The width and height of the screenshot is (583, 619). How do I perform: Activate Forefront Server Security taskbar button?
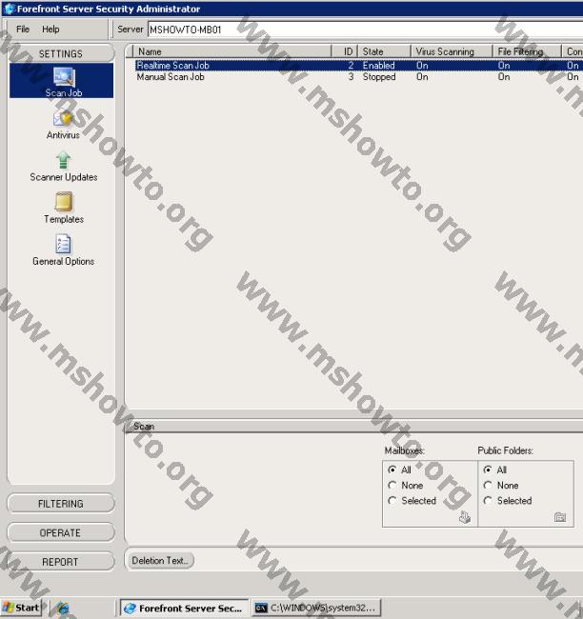[184, 609]
